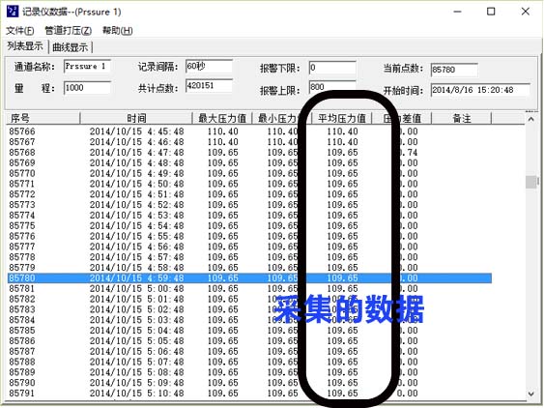Open the 管道打压(Z) menu
544x408 pixels.
point(68,31)
